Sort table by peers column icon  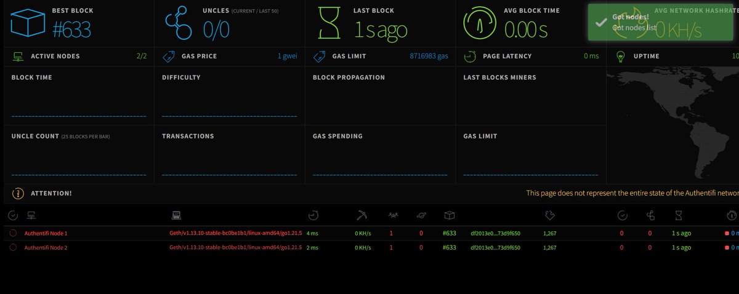pos(394,215)
